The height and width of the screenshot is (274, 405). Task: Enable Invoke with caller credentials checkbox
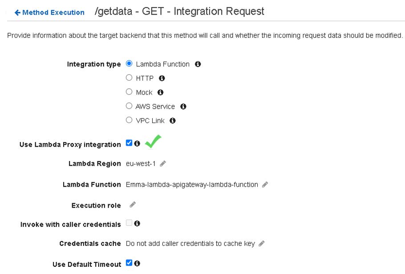129,223
